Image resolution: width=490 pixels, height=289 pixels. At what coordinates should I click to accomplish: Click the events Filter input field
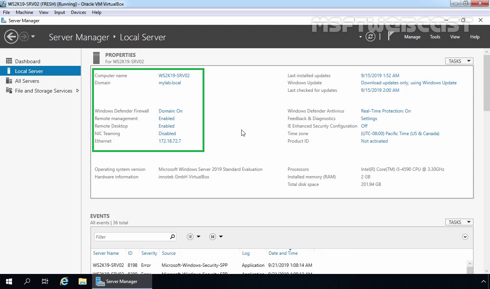pos(132,237)
